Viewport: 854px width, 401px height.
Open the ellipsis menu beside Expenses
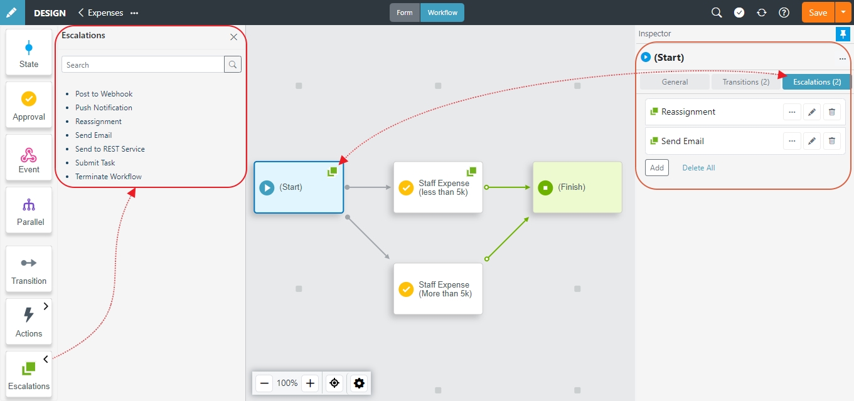click(x=134, y=13)
